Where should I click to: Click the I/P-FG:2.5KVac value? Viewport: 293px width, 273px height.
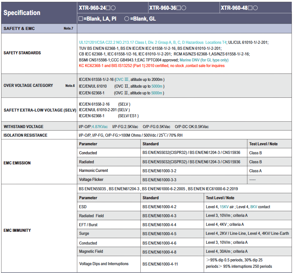click(125, 127)
